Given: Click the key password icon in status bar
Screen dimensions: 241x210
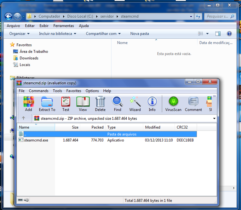Looking at the screenshot, I should pos(26,200).
